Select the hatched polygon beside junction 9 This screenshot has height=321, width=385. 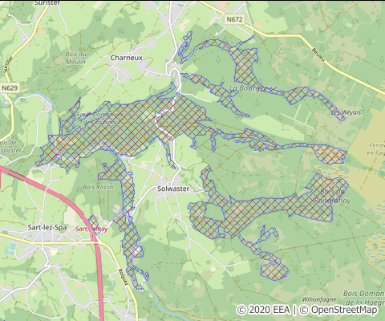click(x=95, y=223)
